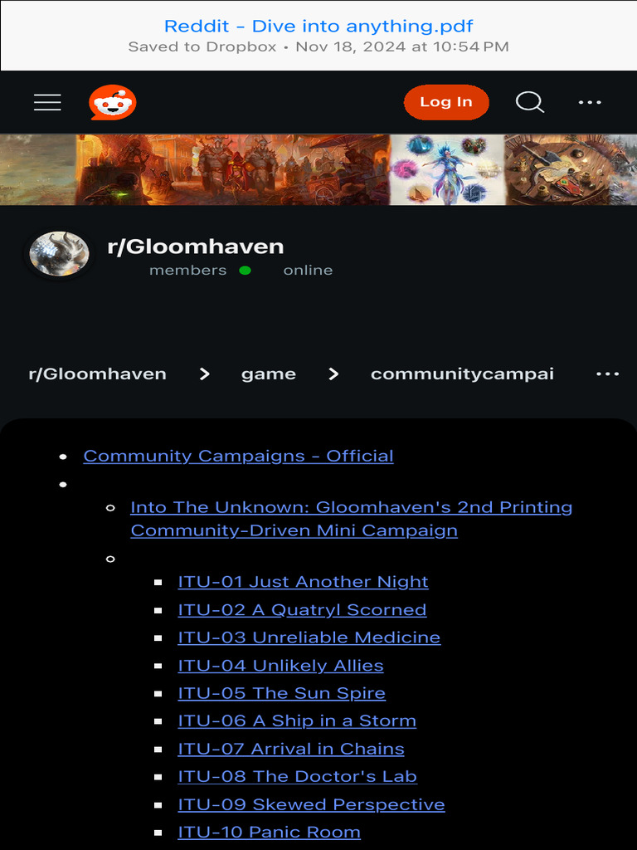
Task: Click the chevron after r/Gloomhaven breadcrumb
Action: [204, 374]
